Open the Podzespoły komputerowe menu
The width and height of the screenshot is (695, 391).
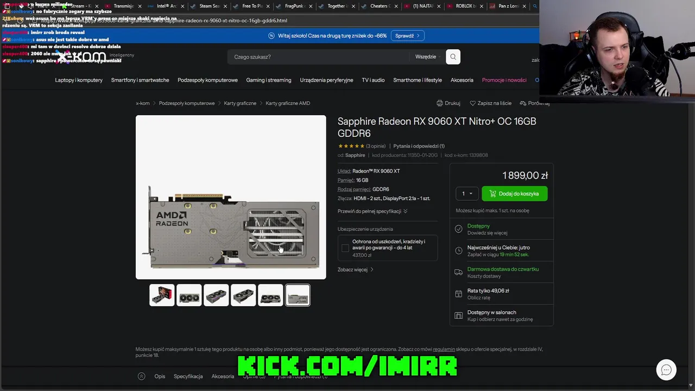click(x=207, y=80)
